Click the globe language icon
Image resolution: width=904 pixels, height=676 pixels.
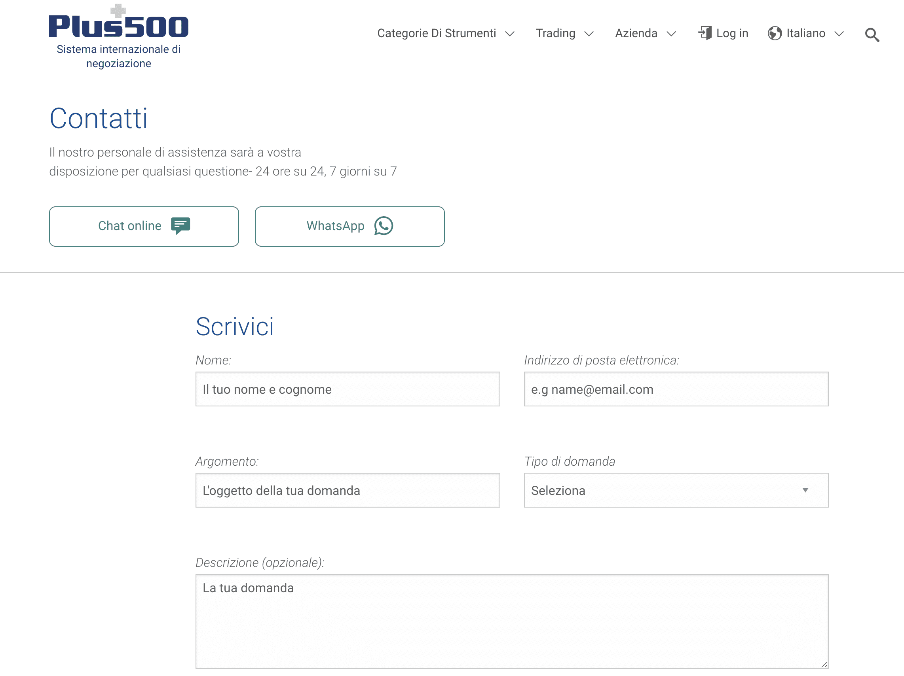pyautogui.click(x=774, y=34)
